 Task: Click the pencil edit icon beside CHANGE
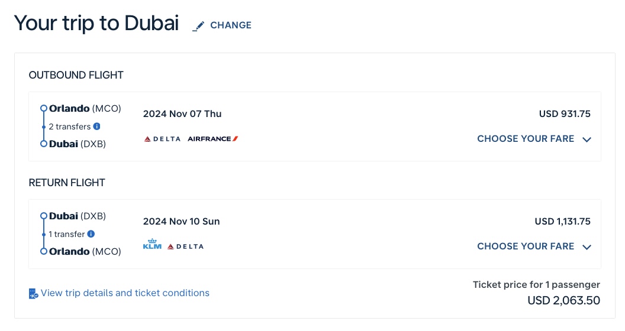pos(199,25)
